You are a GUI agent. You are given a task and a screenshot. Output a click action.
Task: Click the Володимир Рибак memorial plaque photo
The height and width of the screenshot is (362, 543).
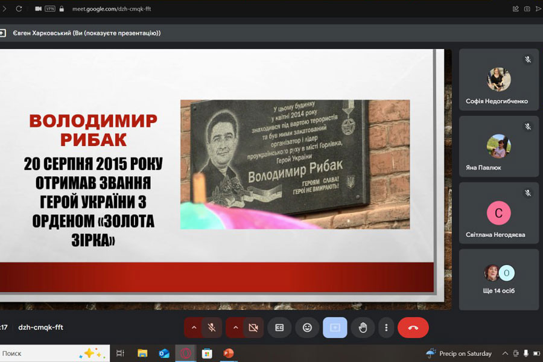pos(295,165)
